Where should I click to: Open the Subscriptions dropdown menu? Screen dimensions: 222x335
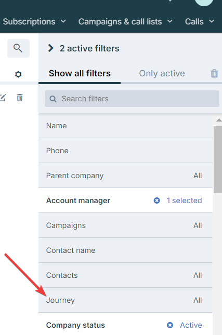(x=34, y=22)
